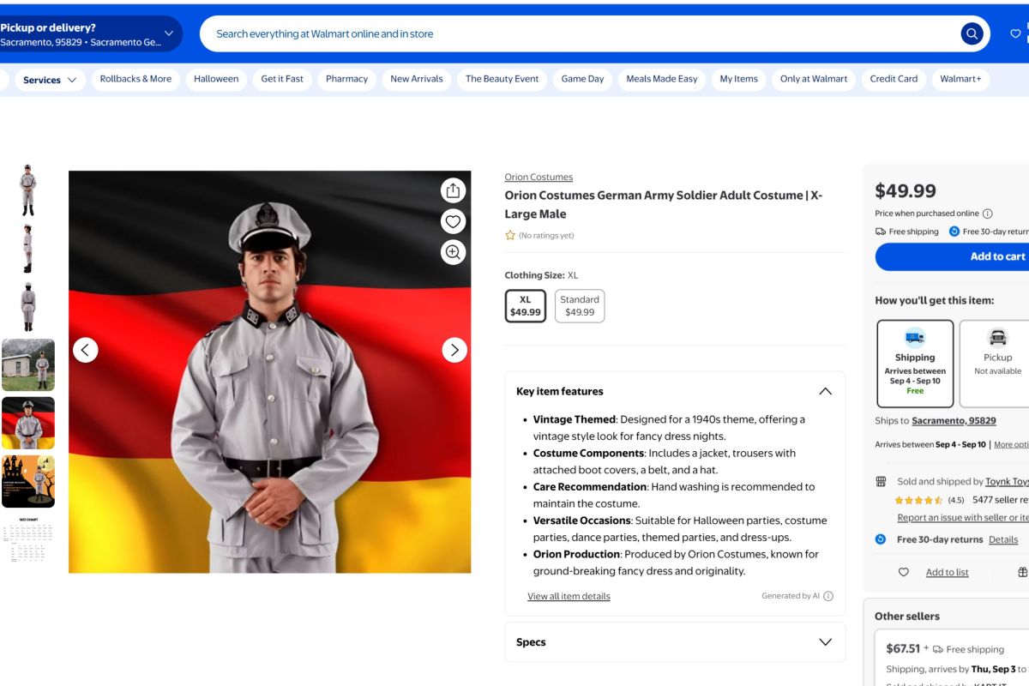Click Report an issue with seller link

click(x=963, y=517)
